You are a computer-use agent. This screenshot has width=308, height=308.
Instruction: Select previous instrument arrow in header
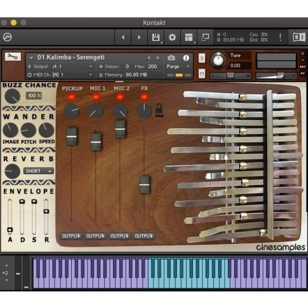point(149,57)
